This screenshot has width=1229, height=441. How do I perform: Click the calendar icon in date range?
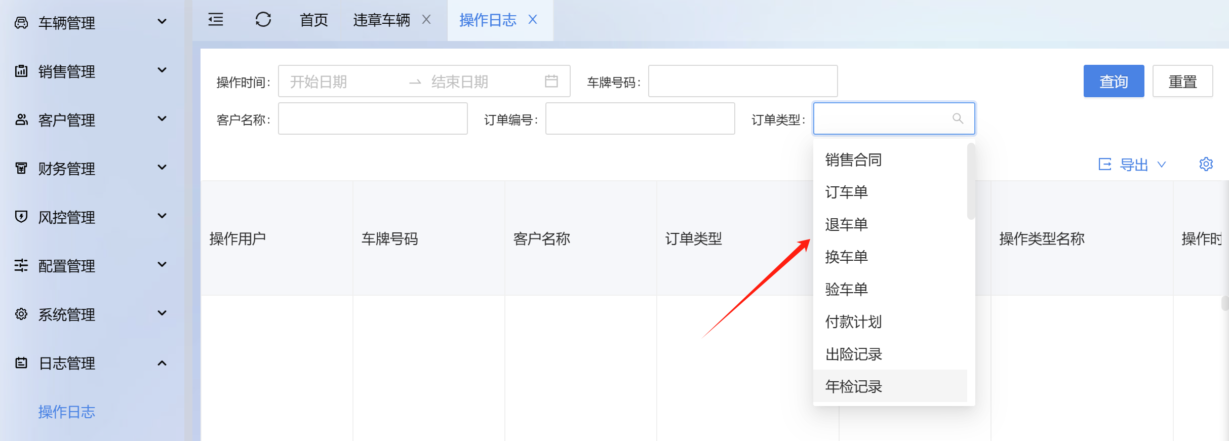(551, 81)
